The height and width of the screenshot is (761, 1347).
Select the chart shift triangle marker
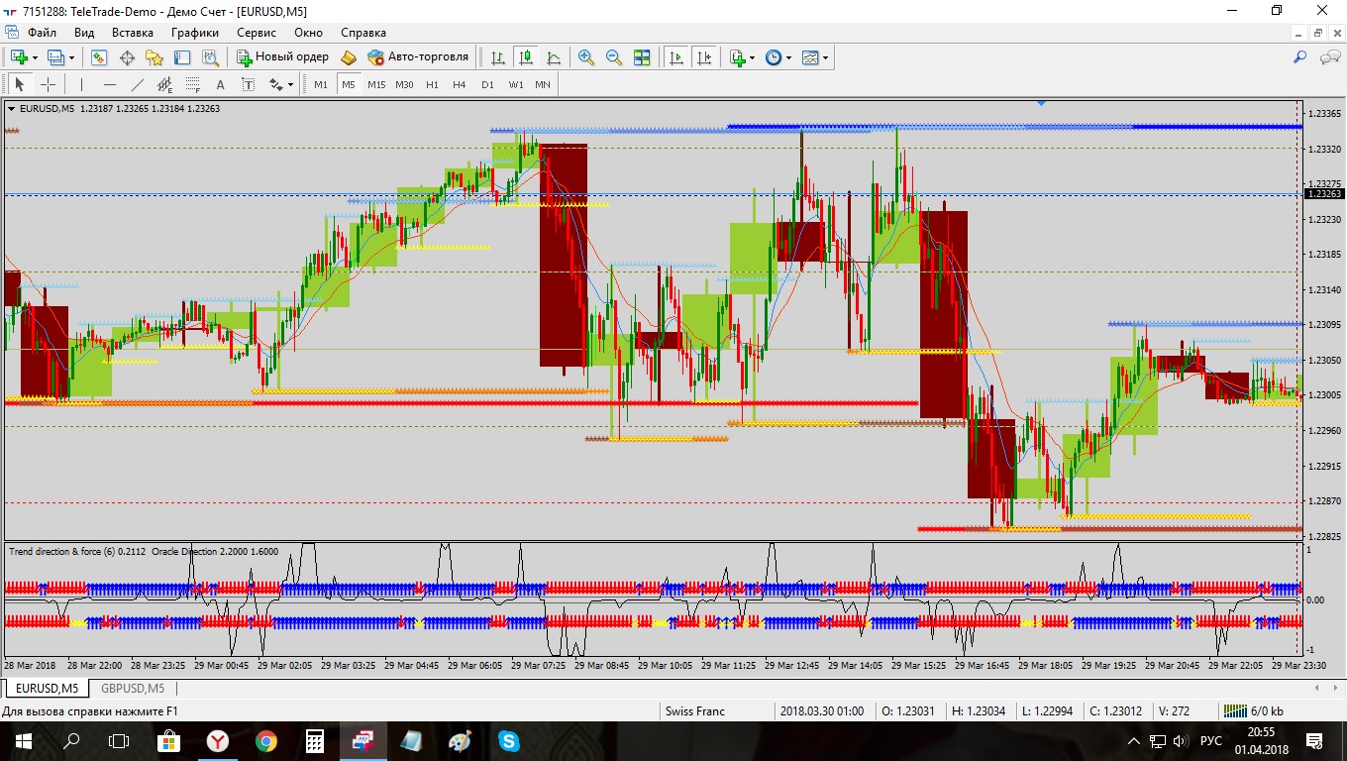(x=1042, y=103)
